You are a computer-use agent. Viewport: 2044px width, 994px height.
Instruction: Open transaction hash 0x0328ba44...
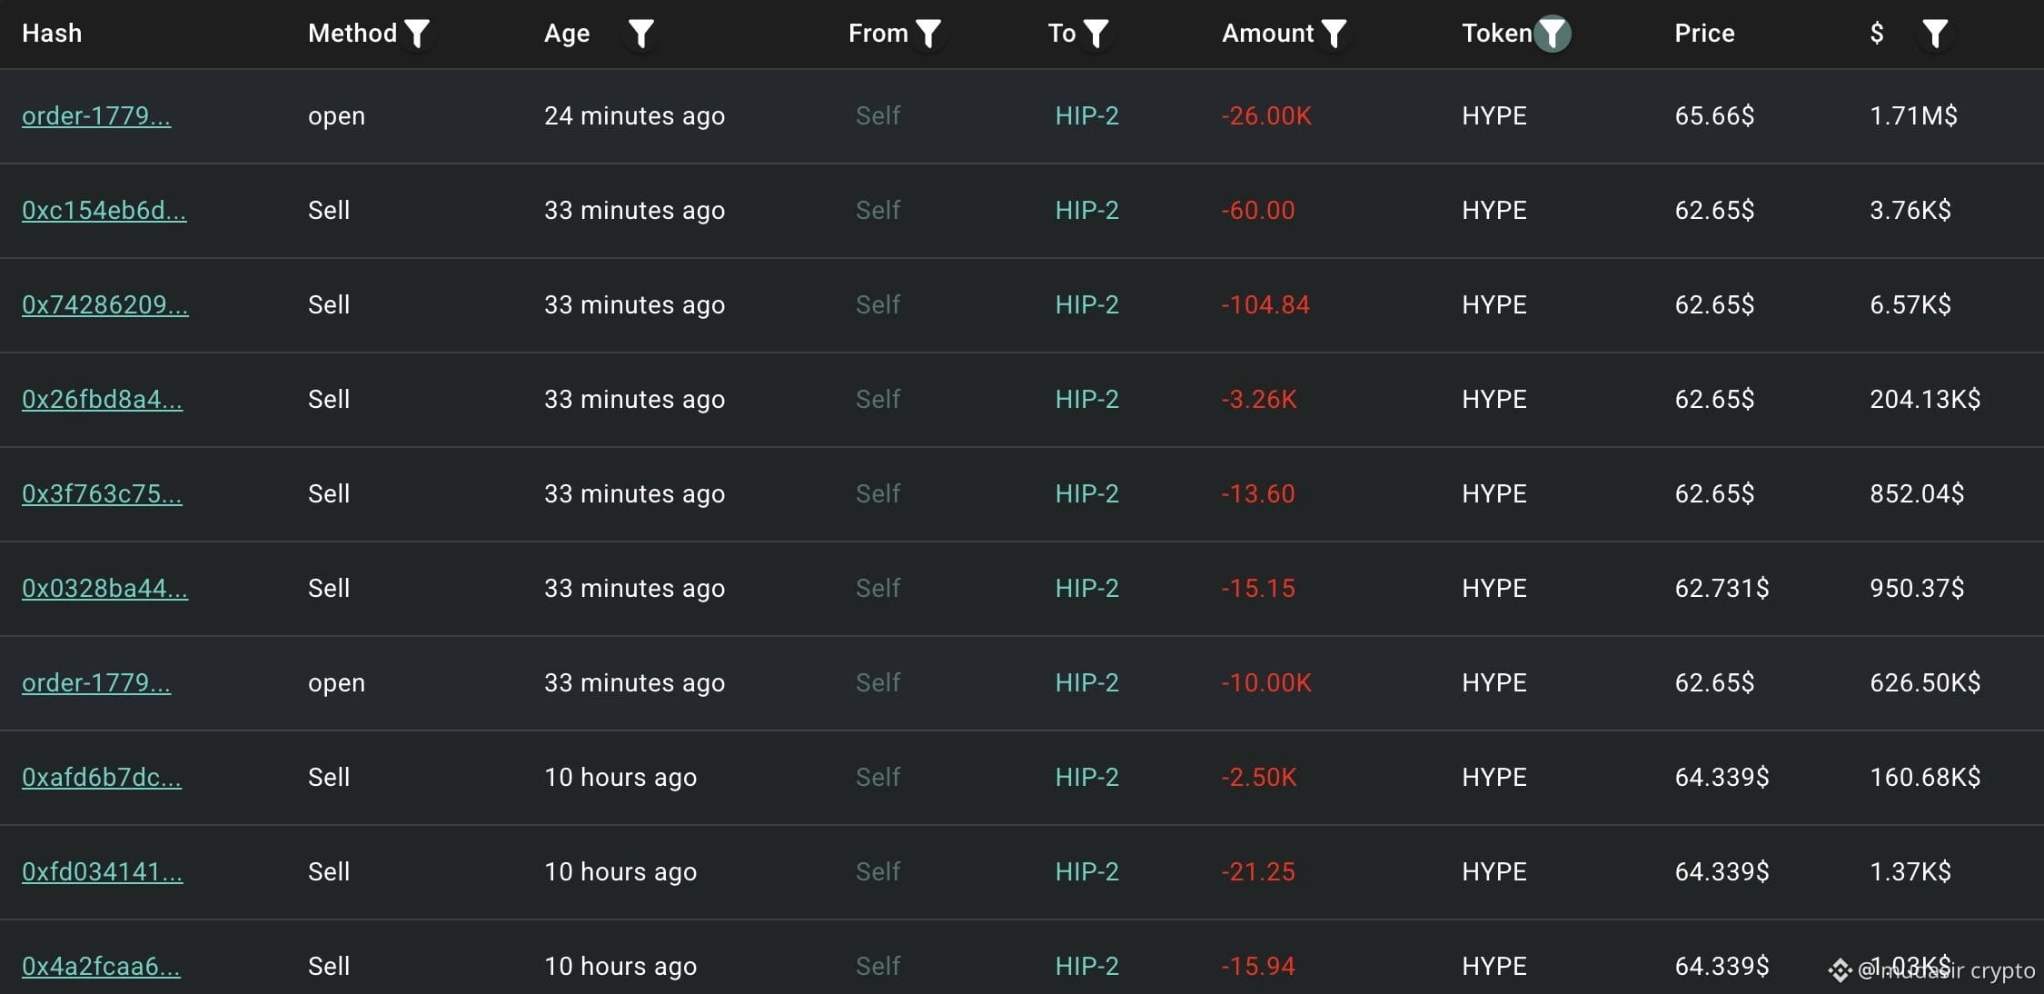click(105, 589)
